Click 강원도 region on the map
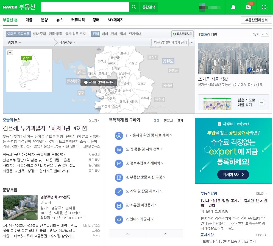 [x=168, y=61]
